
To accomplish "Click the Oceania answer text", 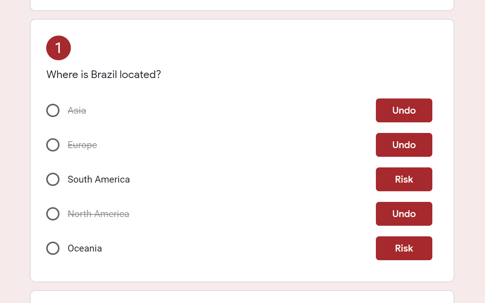I will click(85, 248).
